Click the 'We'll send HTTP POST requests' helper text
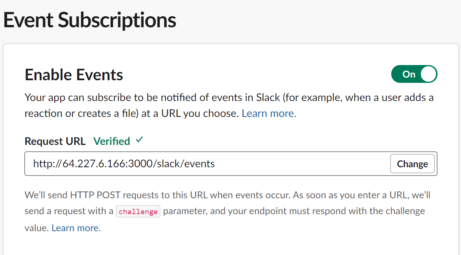 pos(227,212)
